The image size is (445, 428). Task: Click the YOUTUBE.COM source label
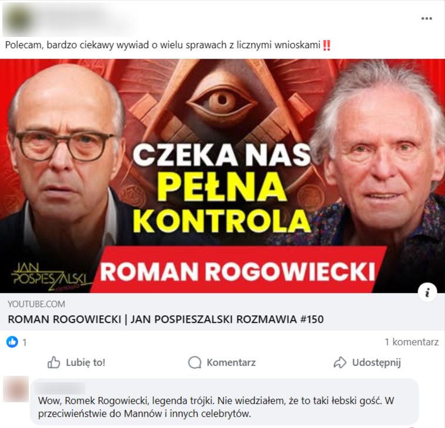pyautogui.click(x=36, y=304)
